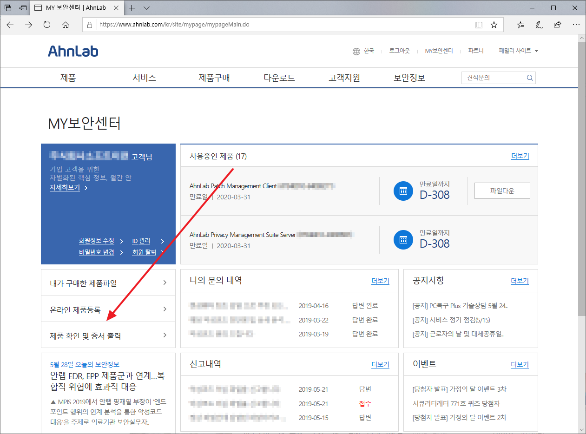Click 더보기 for 나의 문의 내역
The width and height of the screenshot is (586, 434).
click(x=380, y=281)
